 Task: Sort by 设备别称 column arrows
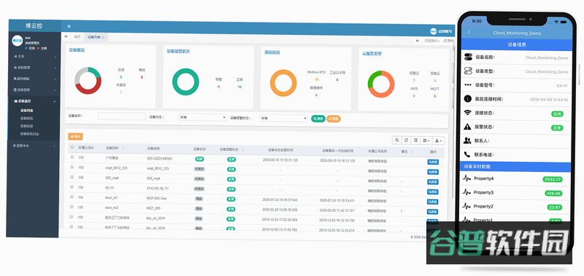click(123, 149)
